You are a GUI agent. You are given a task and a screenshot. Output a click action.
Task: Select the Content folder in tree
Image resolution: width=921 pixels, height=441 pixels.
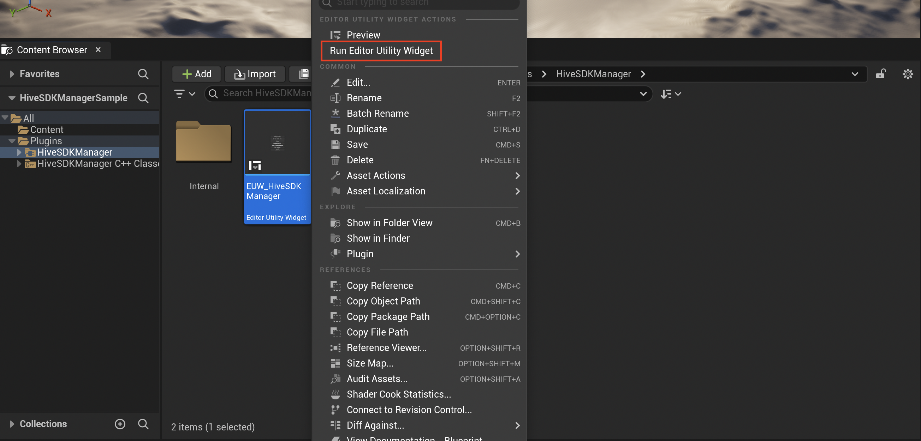47,129
